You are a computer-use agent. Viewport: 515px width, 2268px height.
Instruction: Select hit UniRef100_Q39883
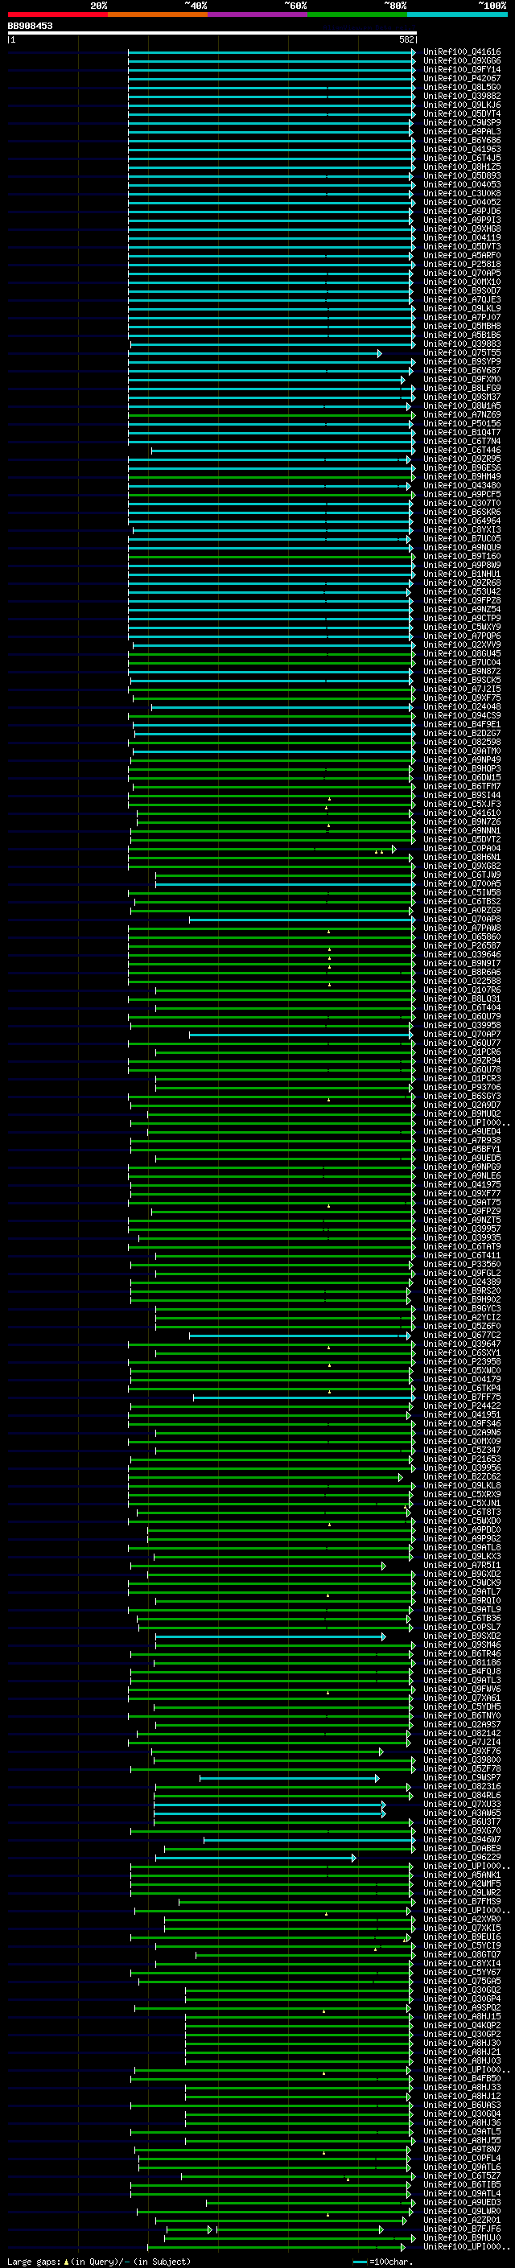462,344
